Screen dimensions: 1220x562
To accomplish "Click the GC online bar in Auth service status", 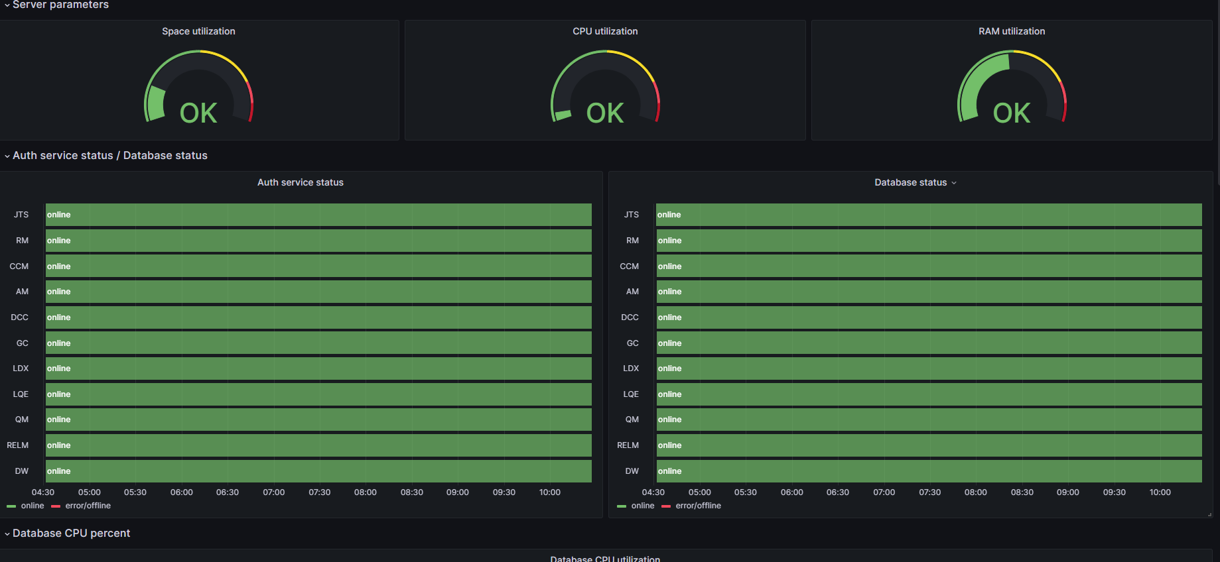I will tap(318, 343).
